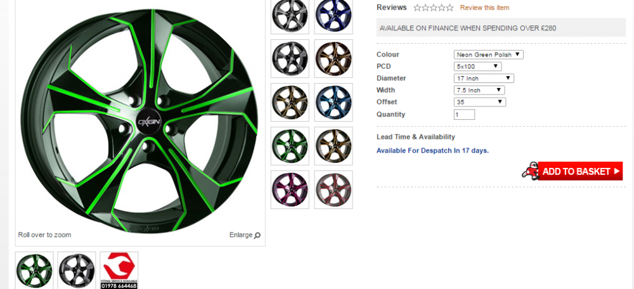Viewport: 634px width, 289px height.
Task: Click the finance availability banner text
Action: click(467, 29)
